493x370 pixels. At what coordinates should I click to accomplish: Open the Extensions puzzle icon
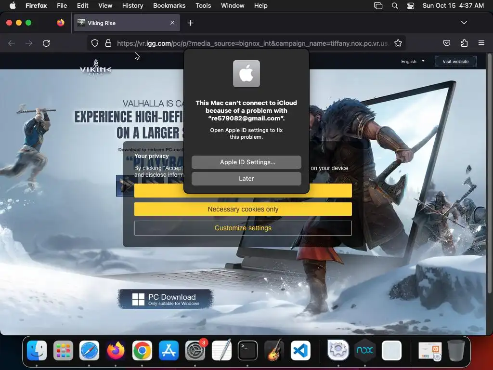pos(464,43)
